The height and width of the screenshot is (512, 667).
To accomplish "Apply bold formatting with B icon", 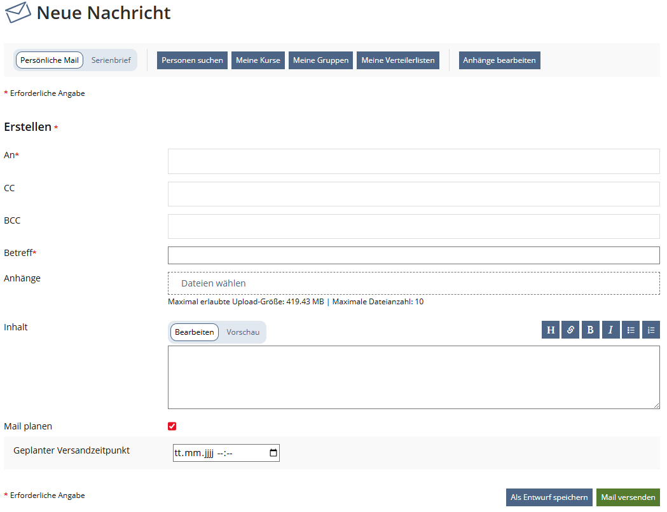I will click(x=590, y=330).
